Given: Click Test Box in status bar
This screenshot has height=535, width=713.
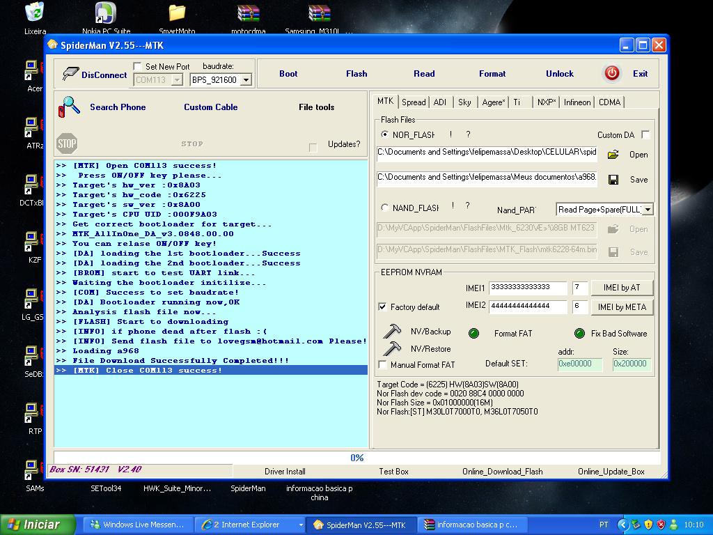Looking at the screenshot, I should point(394,472).
